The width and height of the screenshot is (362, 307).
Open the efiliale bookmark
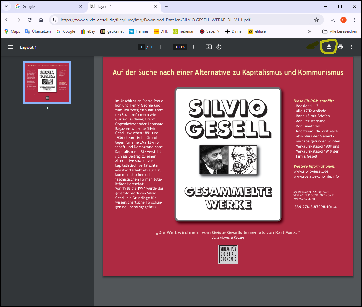[257, 31]
